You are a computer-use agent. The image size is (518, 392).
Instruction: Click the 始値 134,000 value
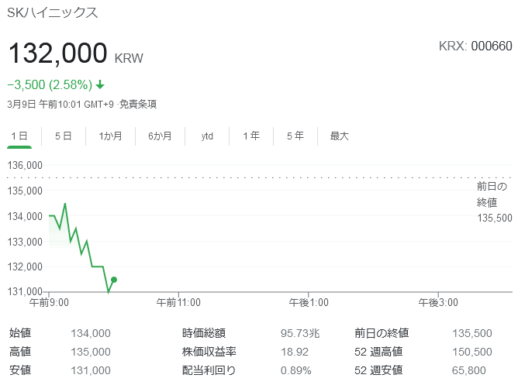pyautogui.click(x=91, y=333)
